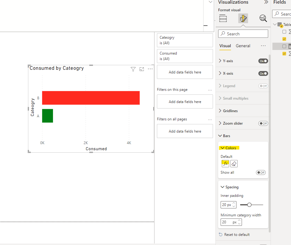The image size is (291, 245).
Task: Check the first unchecked field checkbox
Action: [x=284, y=32]
